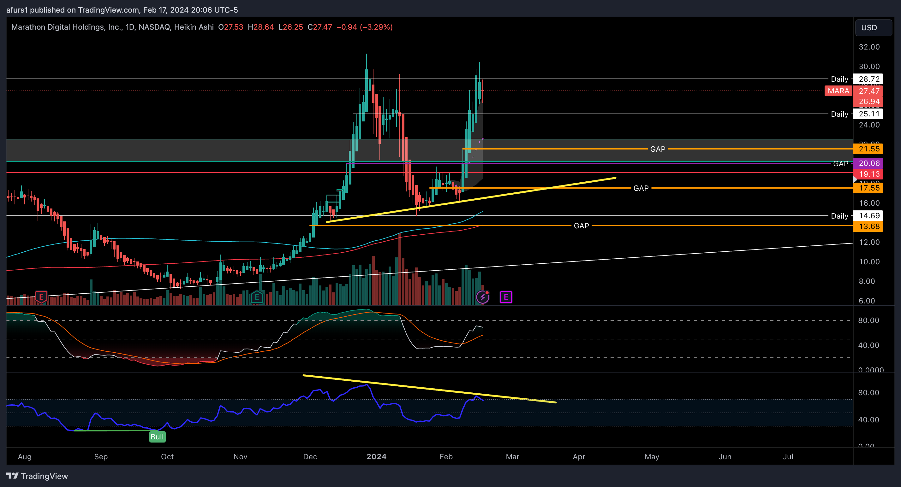Click the purple 20.06 gap price tag

(x=869, y=163)
